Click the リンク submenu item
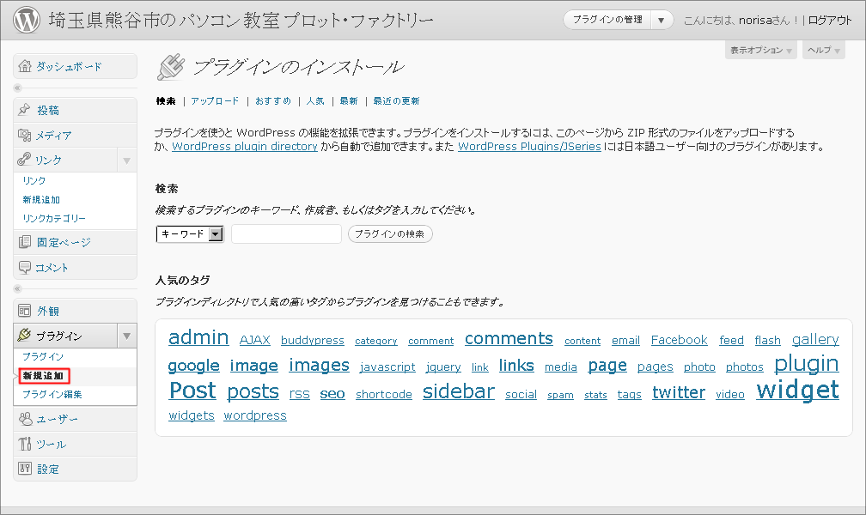The width and height of the screenshot is (866, 515). pos(34,180)
